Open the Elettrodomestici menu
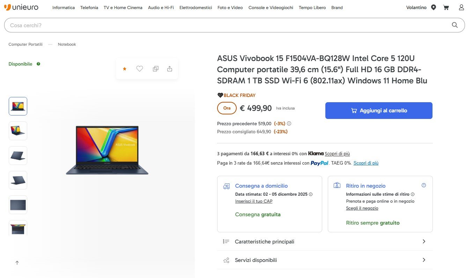473x278 pixels. [x=195, y=8]
